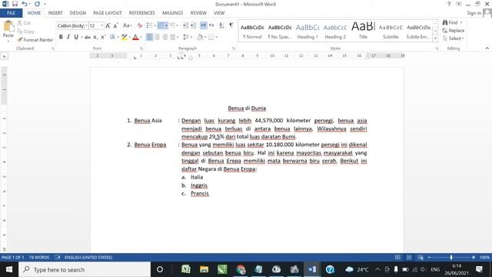
Task: Click Replace in Editing group
Action: coord(454,31)
